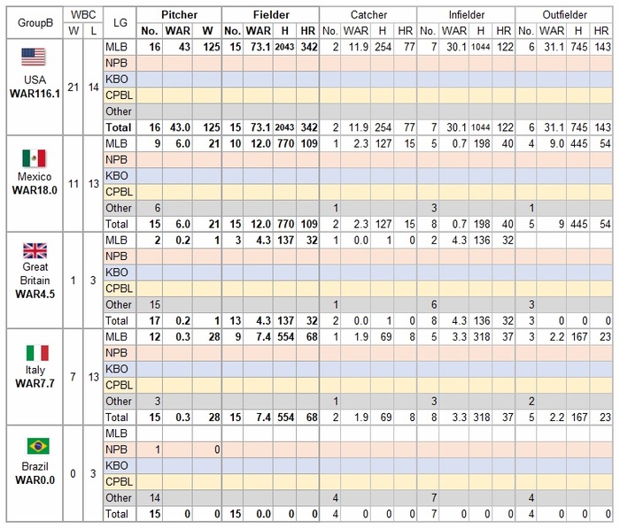Select the Great Britain CPBL row label
Viewport: 620px width, 529px height.
pyautogui.click(x=120, y=288)
